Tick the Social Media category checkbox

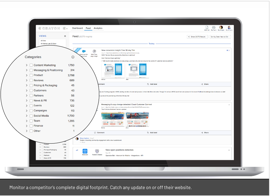click(x=31, y=116)
